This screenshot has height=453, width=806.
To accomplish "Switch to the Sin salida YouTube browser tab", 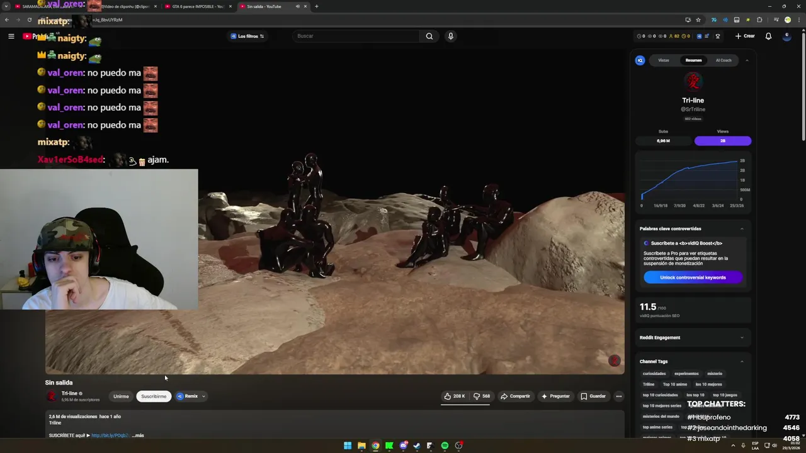I will tap(274, 6).
